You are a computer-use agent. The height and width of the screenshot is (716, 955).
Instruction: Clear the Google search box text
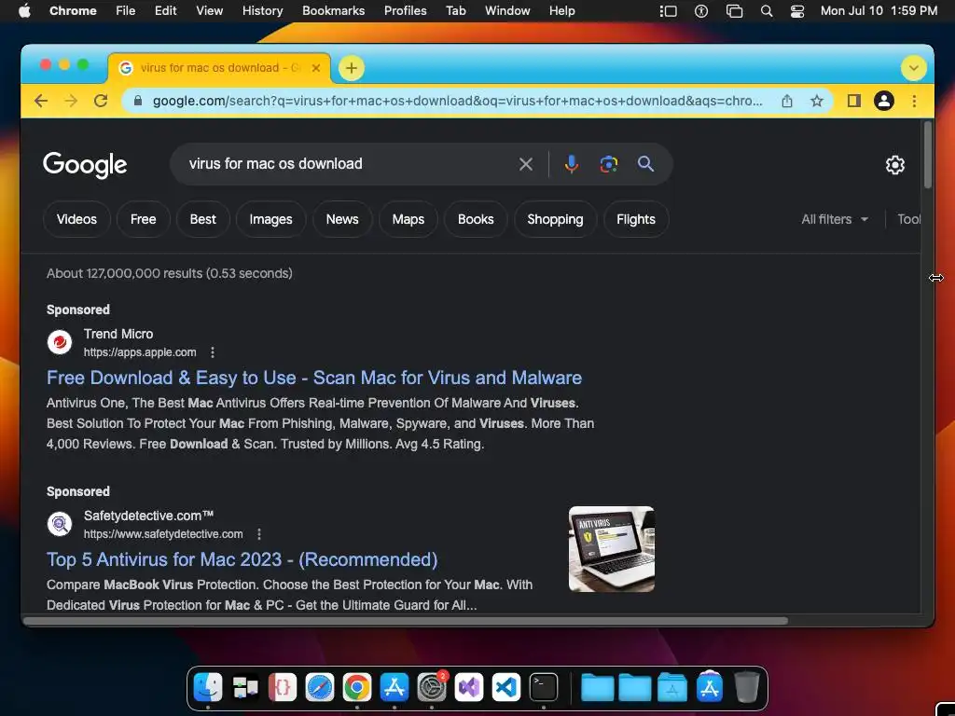tap(526, 164)
